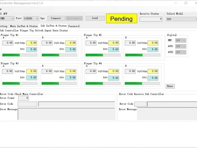The image size is (197, 148).
Task: Open the EMC OFF dropdown
Action: tap(181, 40)
